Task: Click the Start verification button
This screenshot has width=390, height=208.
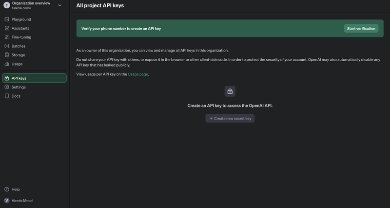Action: 361,29
